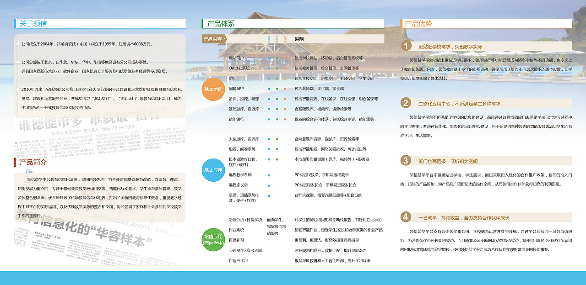Select the 产品内容 brown tag
The image size is (586, 285).
coord(214,39)
